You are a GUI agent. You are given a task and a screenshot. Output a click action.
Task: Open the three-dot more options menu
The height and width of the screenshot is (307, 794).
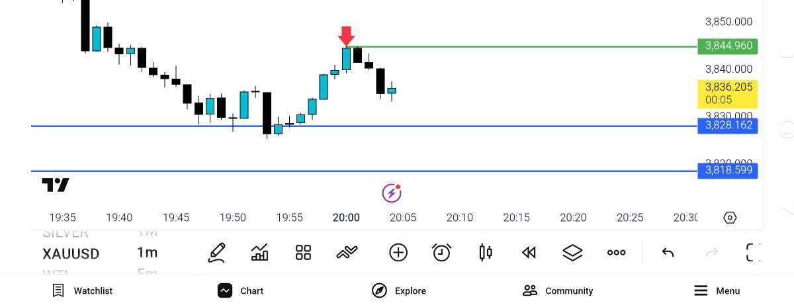[x=616, y=253]
